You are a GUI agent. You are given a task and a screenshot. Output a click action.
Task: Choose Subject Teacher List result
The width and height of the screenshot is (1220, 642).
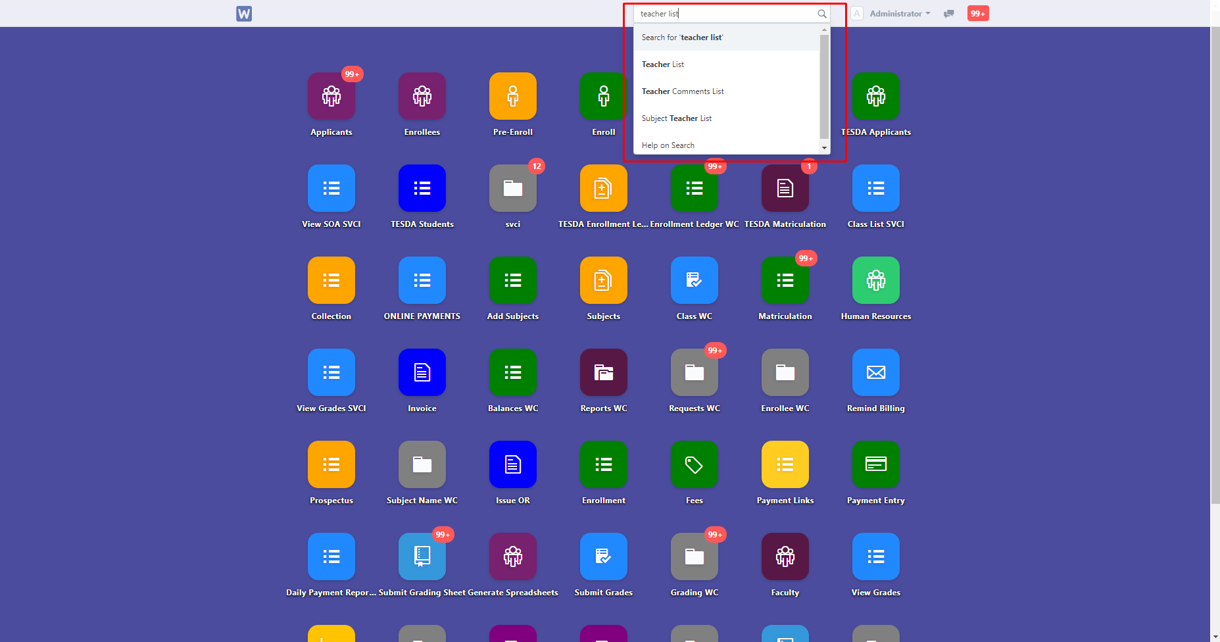click(727, 118)
